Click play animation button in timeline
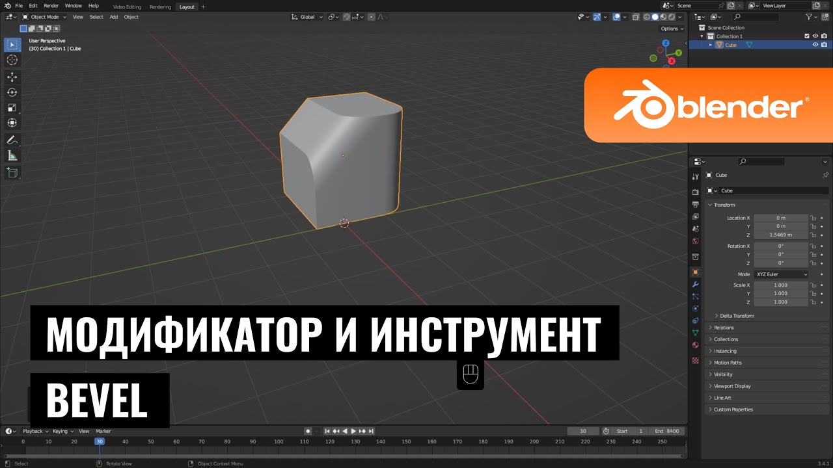Screen dimensions: 833x468 [x=353, y=431]
